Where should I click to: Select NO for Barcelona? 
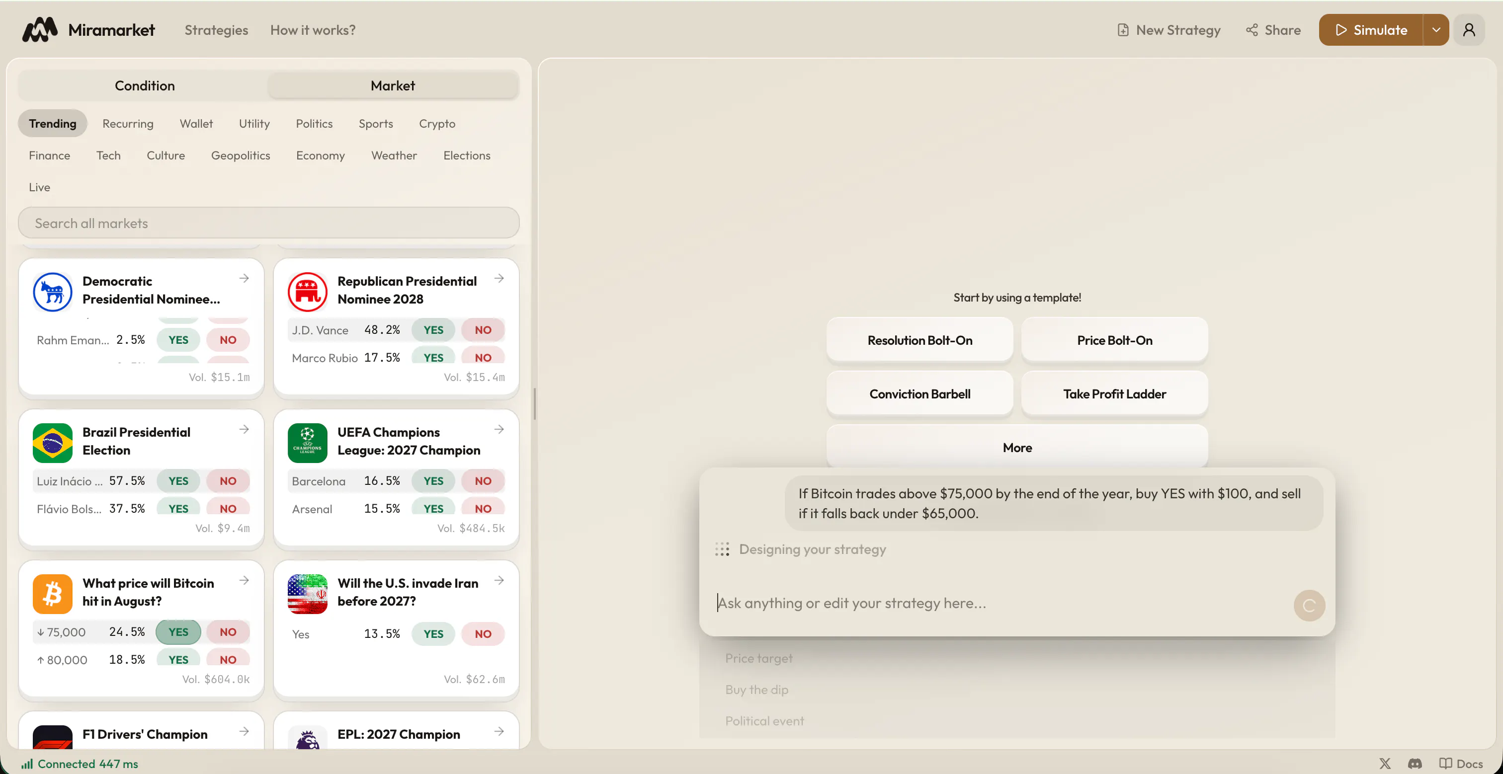point(483,481)
